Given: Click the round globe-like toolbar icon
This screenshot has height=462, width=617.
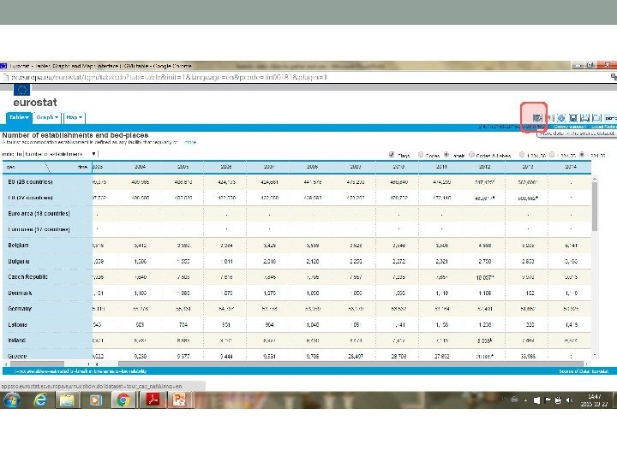Looking at the screenshot, I should [561, 117].
